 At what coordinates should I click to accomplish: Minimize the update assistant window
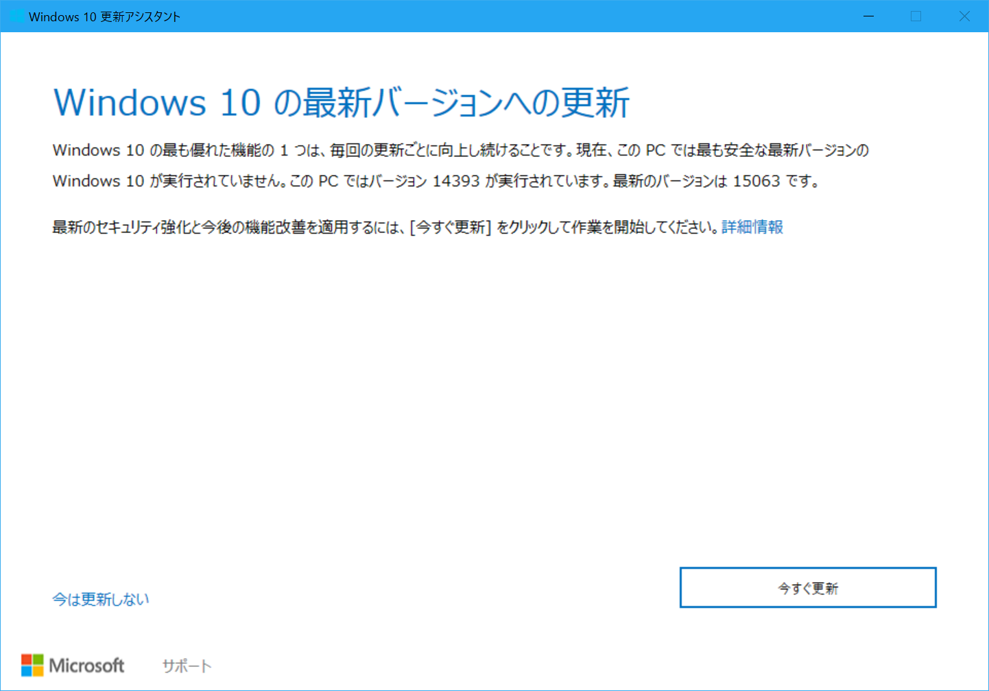pos(868,16)
